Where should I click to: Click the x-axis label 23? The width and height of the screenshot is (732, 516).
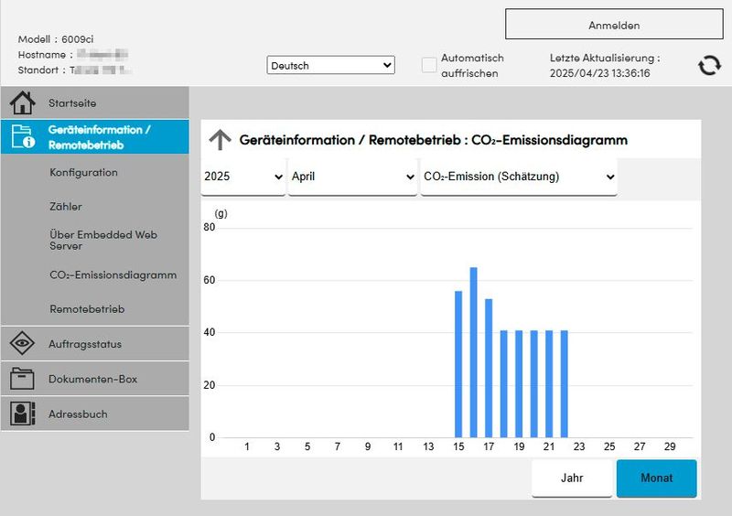[579, 446]
